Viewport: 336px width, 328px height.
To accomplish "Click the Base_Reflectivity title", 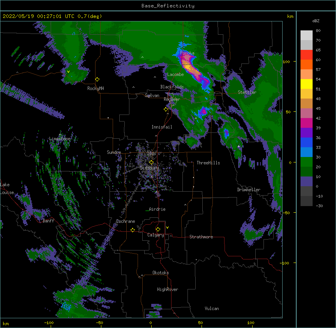I will 168,6.
